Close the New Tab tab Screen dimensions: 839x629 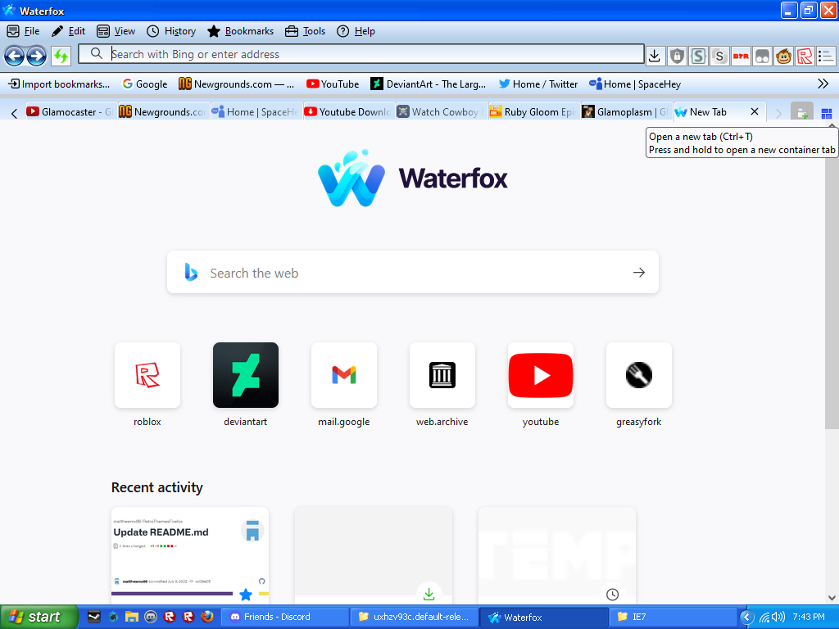[755, 111]
